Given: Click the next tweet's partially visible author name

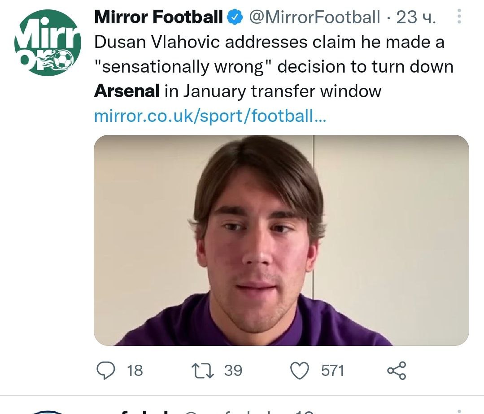Looking at the screenshot, I should point(144,411).
